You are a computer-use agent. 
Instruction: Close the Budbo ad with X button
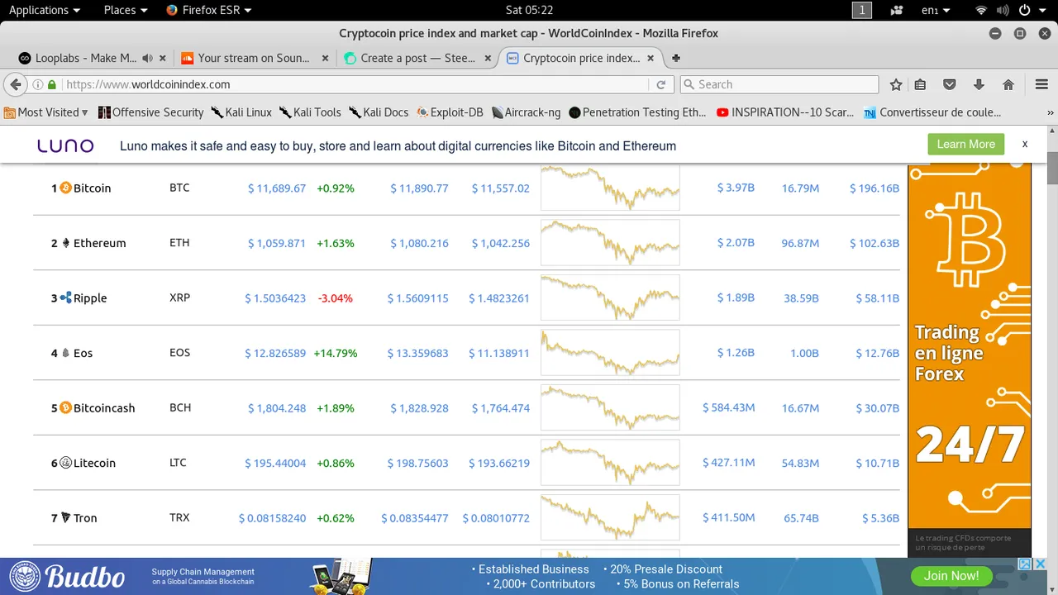1040,564
